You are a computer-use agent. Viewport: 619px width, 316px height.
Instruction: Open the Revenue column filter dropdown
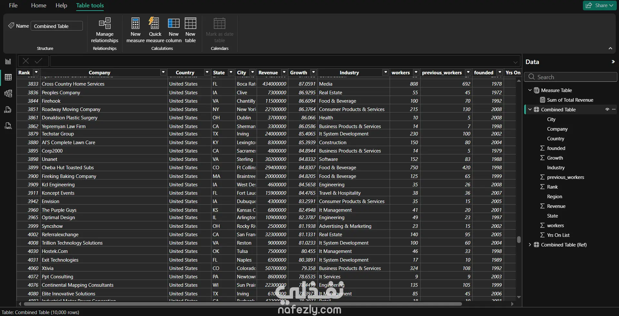284,72
